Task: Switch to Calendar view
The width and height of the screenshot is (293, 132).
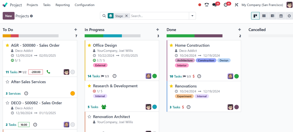Action: [281, 16]
